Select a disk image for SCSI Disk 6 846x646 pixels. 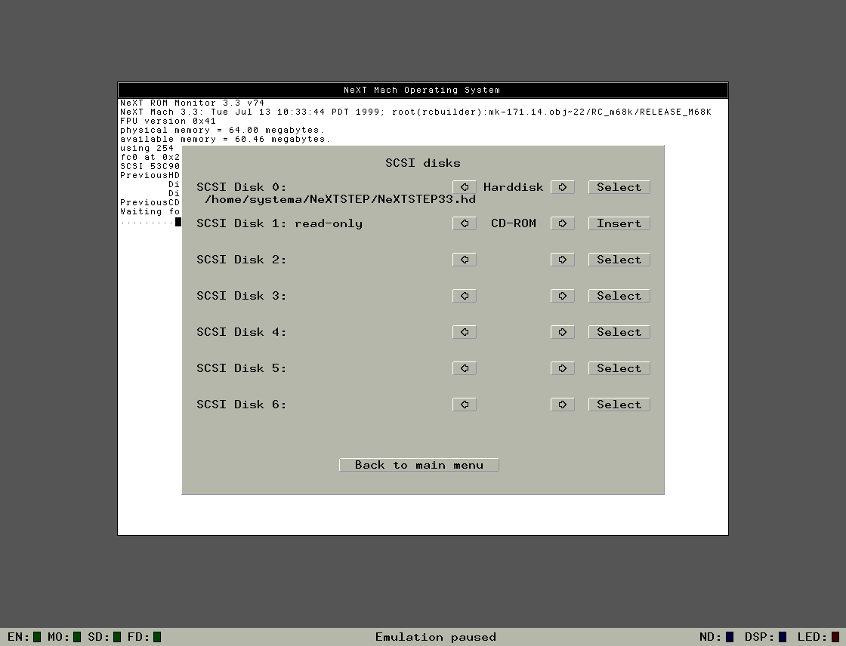coord(619,404)
